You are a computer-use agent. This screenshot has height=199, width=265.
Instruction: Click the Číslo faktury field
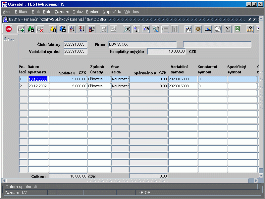76,44
